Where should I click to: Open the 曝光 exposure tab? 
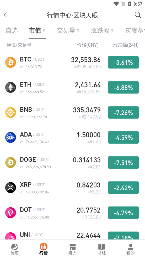[x=72, y=250]
